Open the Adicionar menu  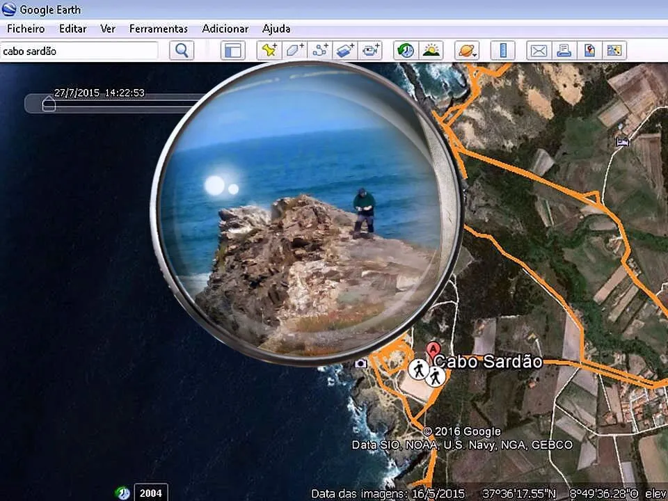coord(225,29)
